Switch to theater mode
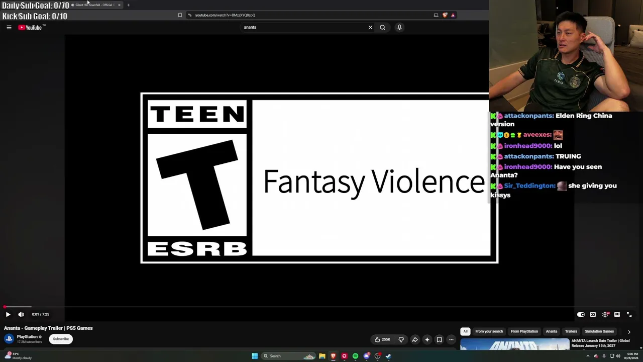The width and height of the screenshot is (643, 362). [x=617, y=314]
